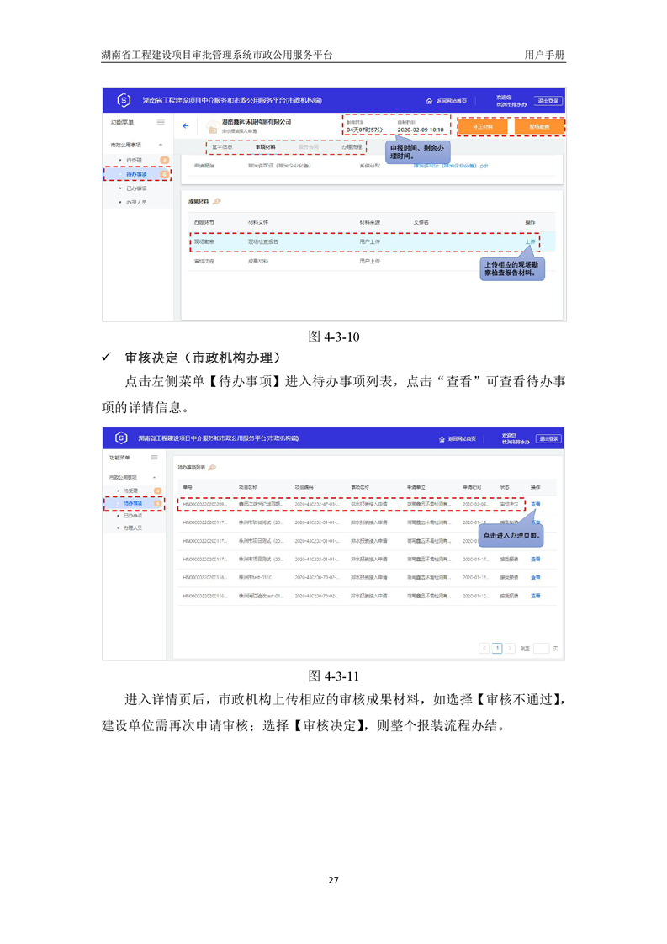Click the key icon beside 成果材料
The height and width of the screenshot is (944, 667).
point(217,202)
